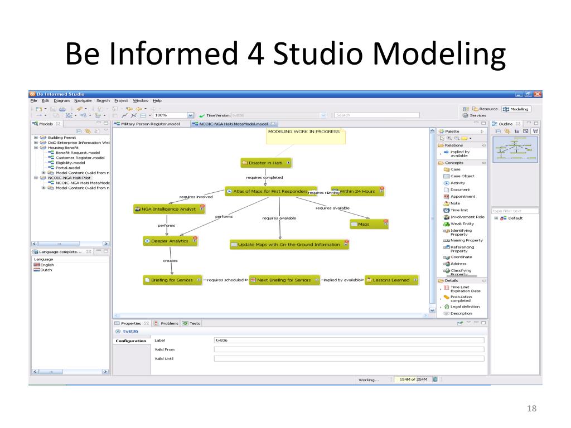The height and width of the screenshot is (428, 571).
Task: Pick the Identifying Property palette item
Action: (458, 232)
